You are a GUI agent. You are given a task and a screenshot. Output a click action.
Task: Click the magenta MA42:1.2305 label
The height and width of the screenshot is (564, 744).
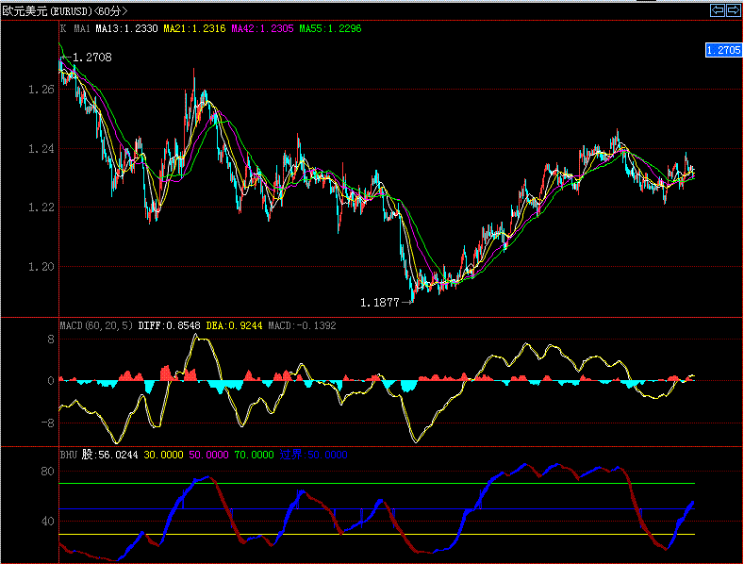[262, 28]
